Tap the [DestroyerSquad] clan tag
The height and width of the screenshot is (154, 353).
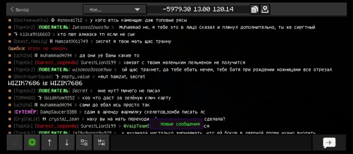[33, 77]
